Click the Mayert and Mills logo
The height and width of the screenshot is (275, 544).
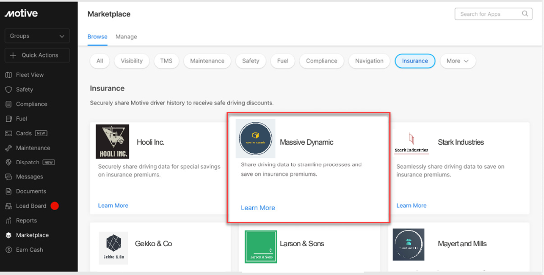tap(409, 245)
